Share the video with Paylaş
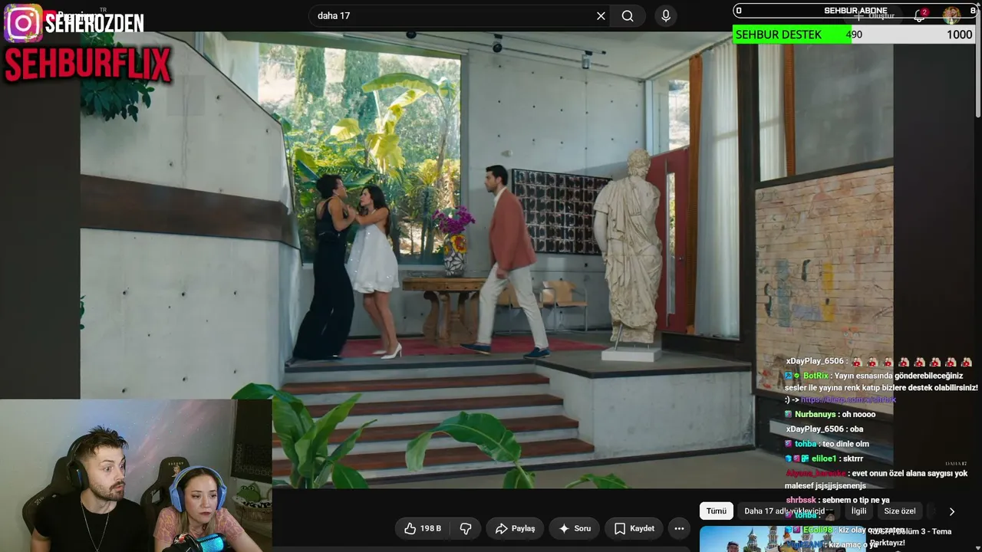 coord(516,528)
